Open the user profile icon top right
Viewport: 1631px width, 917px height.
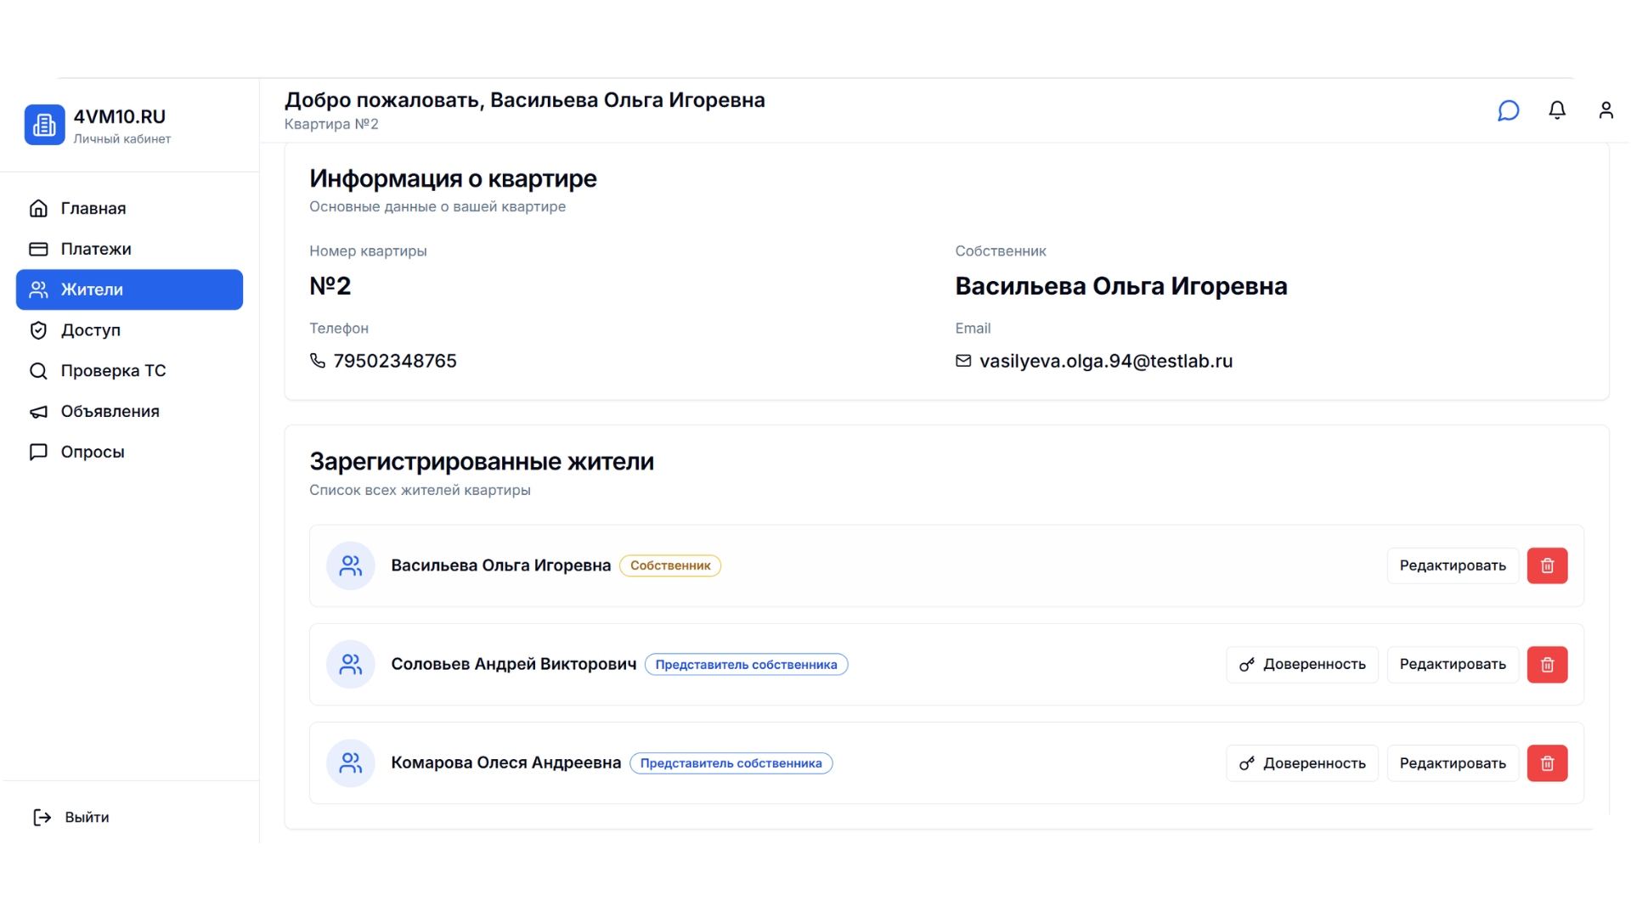(x=1606, y=110)
